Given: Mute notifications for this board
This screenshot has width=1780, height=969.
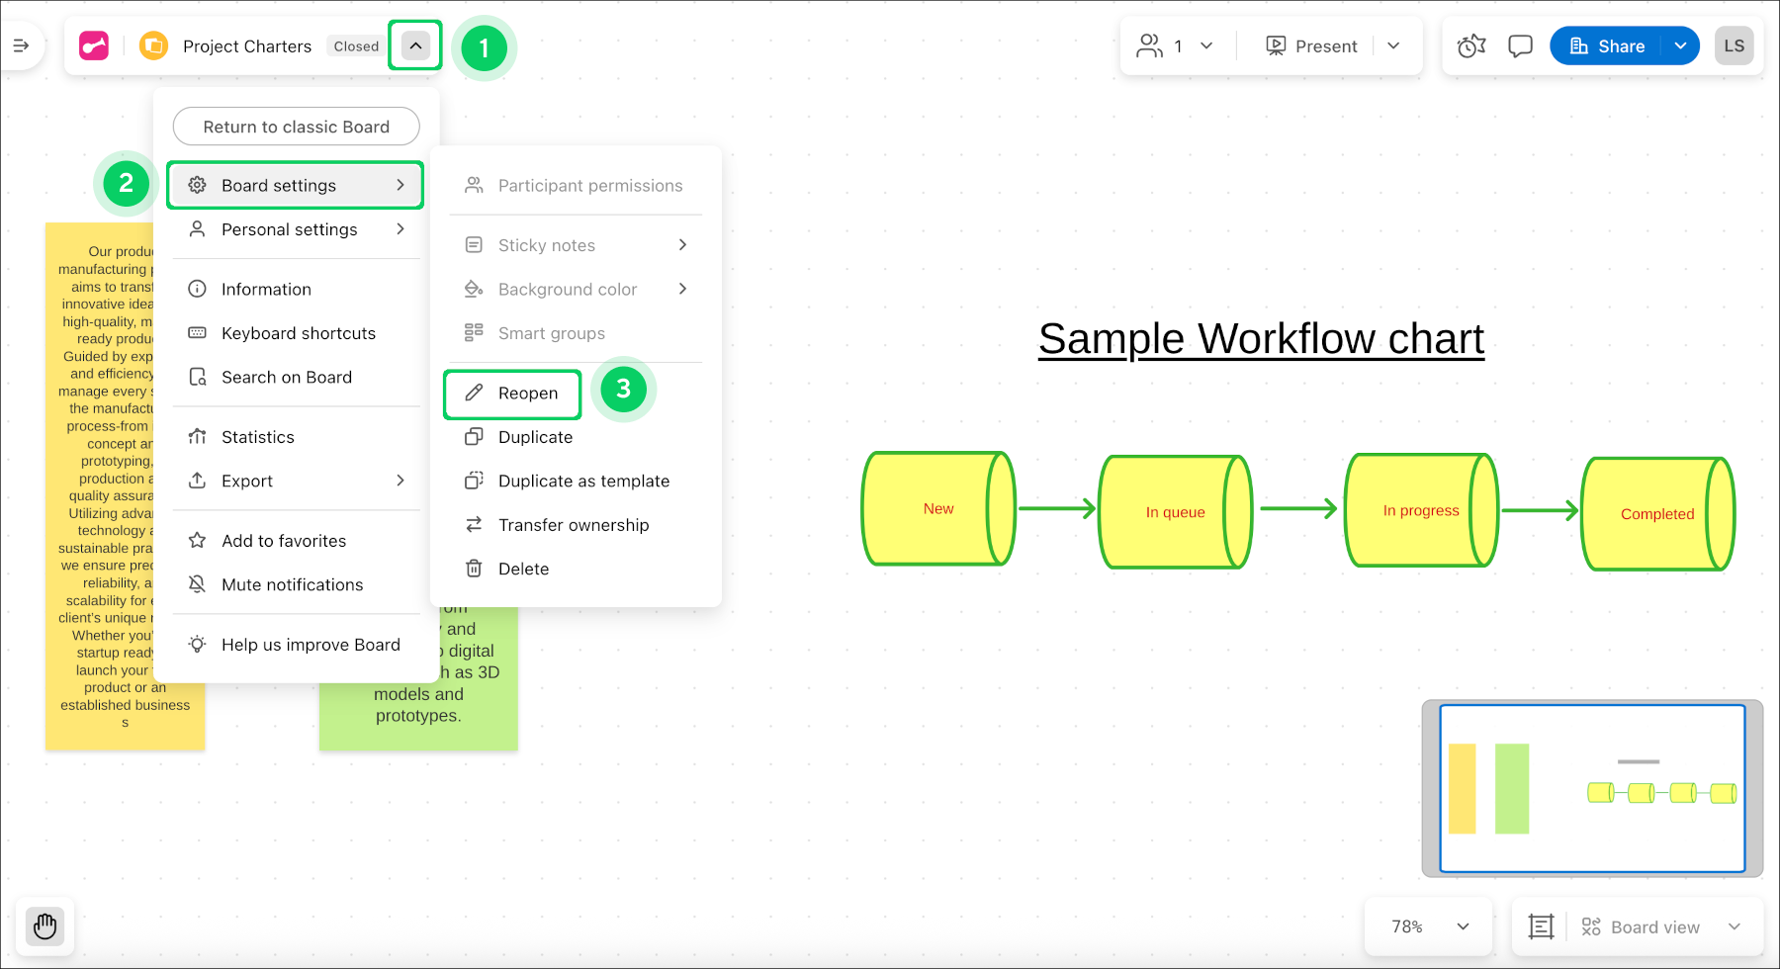Looking at the screenshot, I should pos(292,585).
